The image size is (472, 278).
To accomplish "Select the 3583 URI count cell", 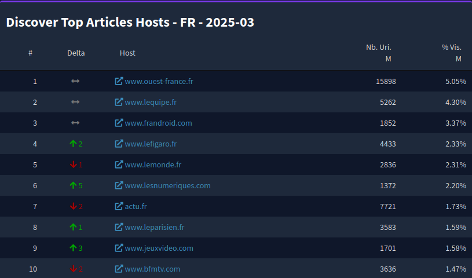I will click(x=387, y=227).
